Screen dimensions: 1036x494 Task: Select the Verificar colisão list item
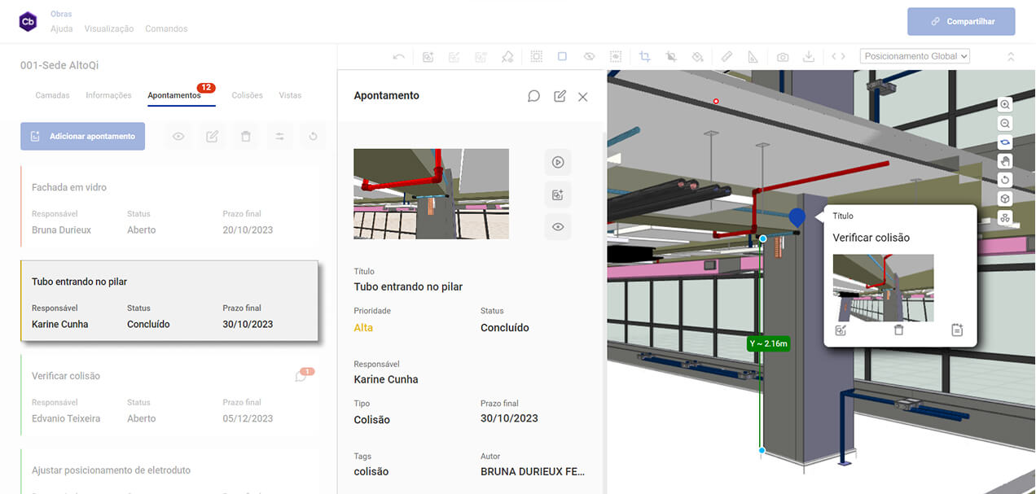[169, 396]
